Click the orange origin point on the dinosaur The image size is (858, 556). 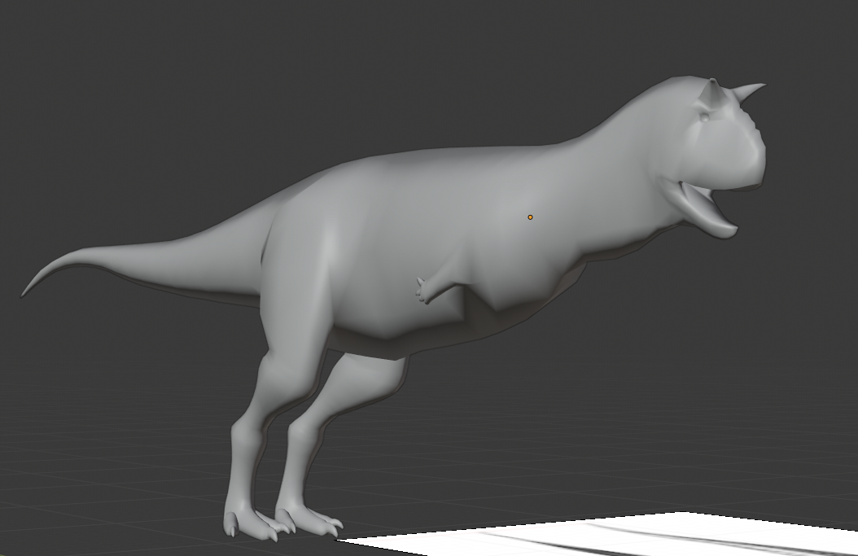[x=530, y=217]
